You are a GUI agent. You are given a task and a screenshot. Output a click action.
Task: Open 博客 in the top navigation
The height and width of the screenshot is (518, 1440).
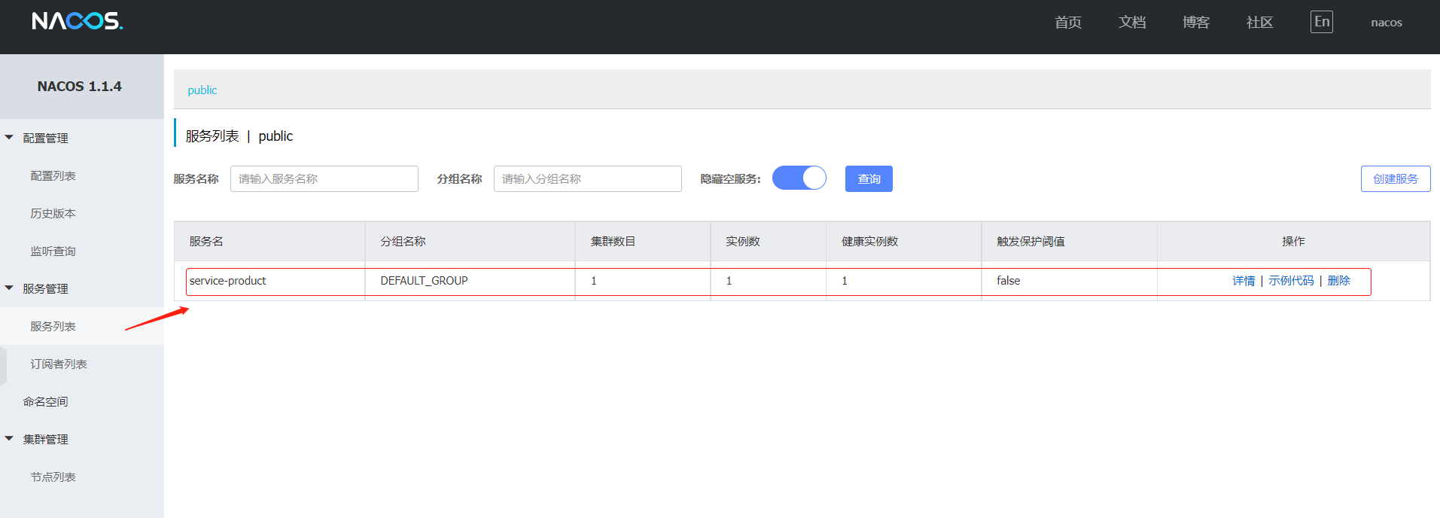[1196, 23]
